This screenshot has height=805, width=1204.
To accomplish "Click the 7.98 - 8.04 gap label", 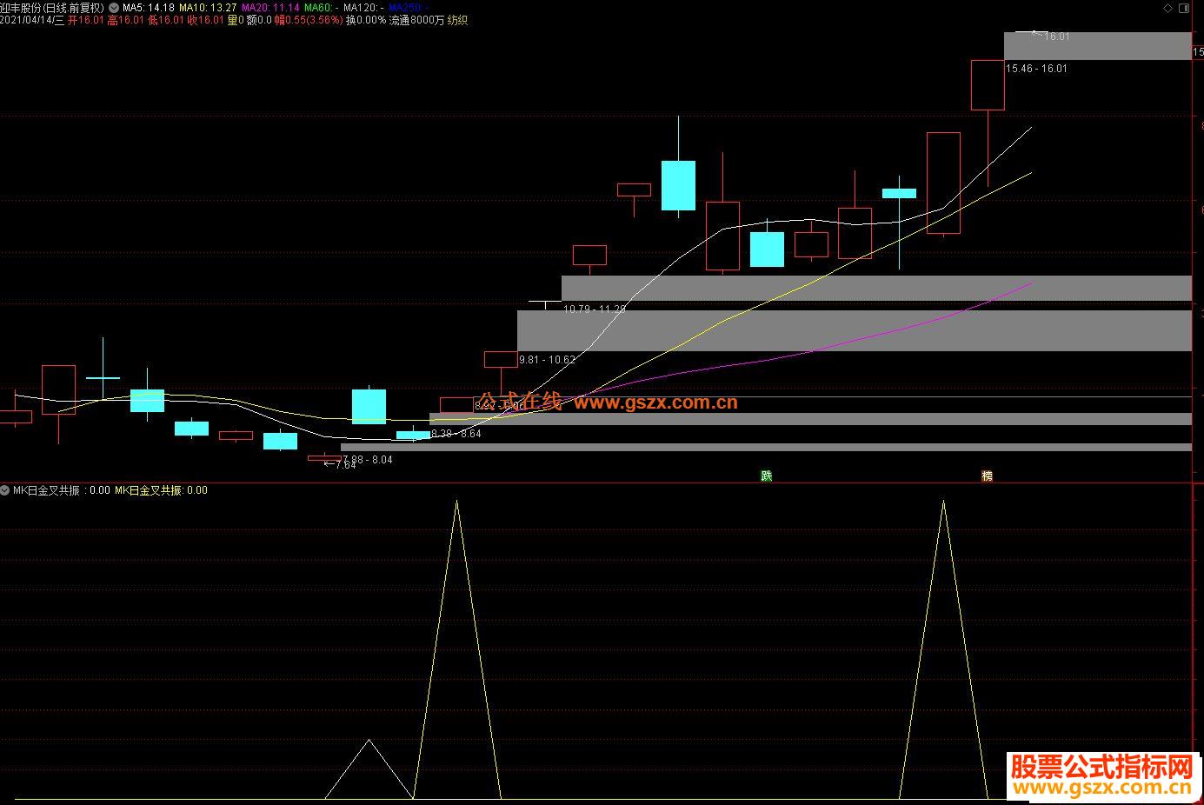I will pyautogui.click(x=368, y=460).
